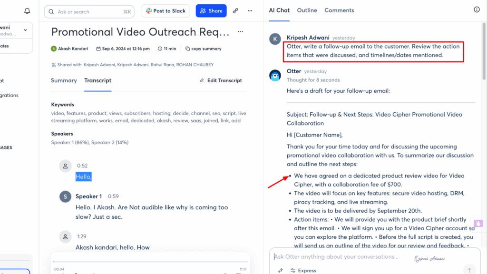This screenshot has height=274, width=487.
Task: Click the sparkle icon below chat input
Action: coord(281,270)
